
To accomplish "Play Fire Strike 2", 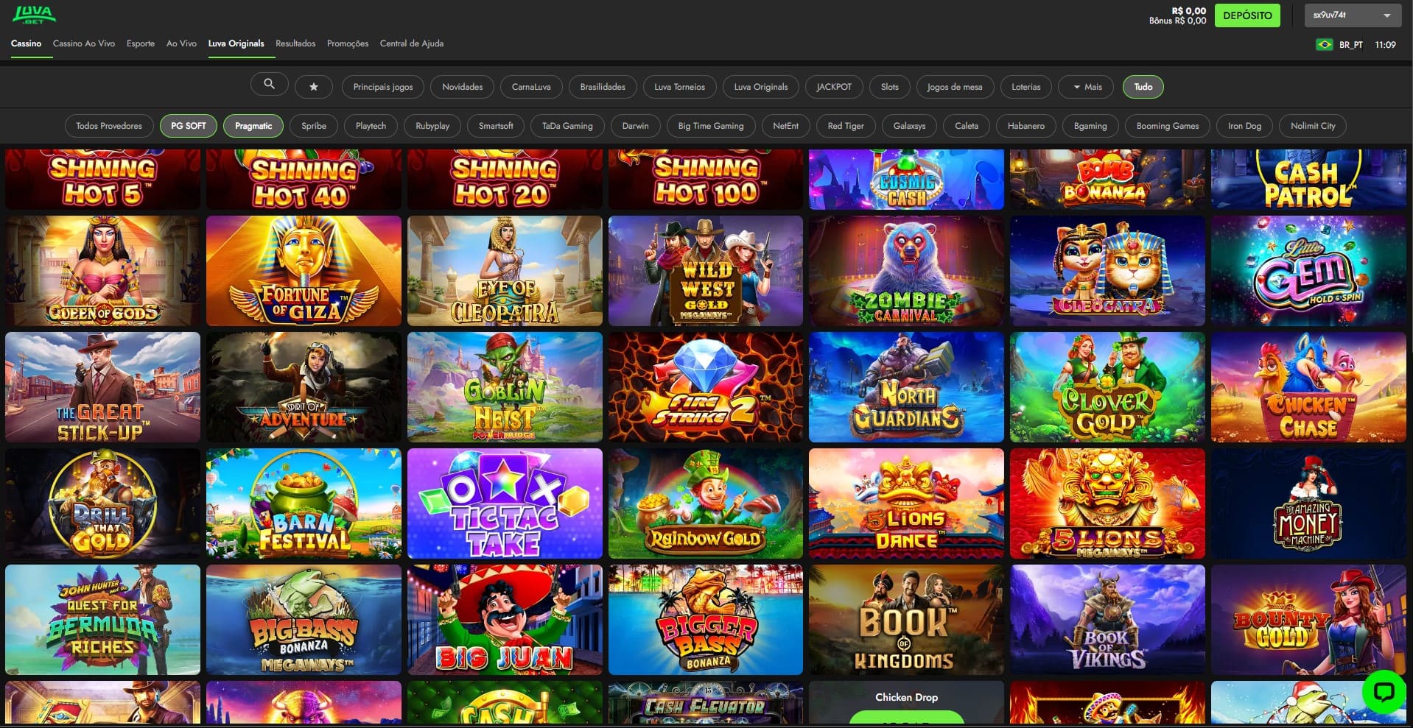I will [x=706, y=387].
